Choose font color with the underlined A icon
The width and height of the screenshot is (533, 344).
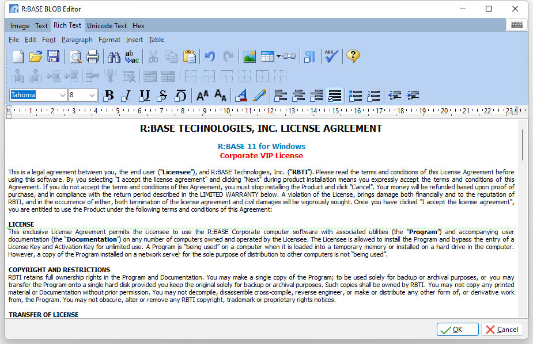241,95
